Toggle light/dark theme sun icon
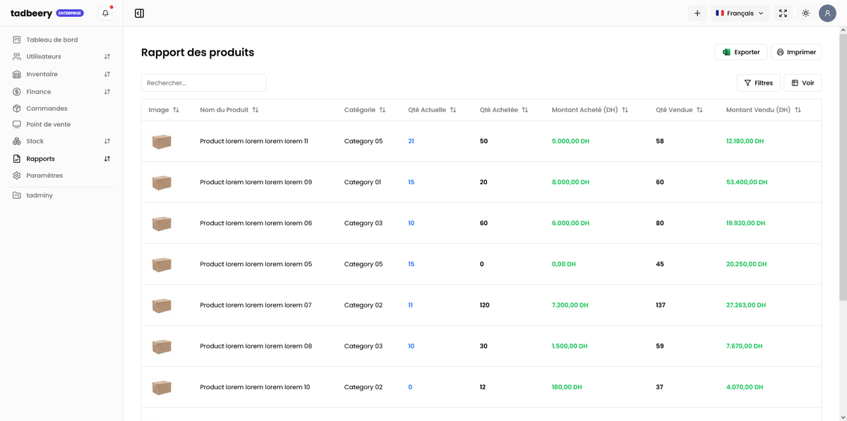847x421 pixels. [805, 13]
